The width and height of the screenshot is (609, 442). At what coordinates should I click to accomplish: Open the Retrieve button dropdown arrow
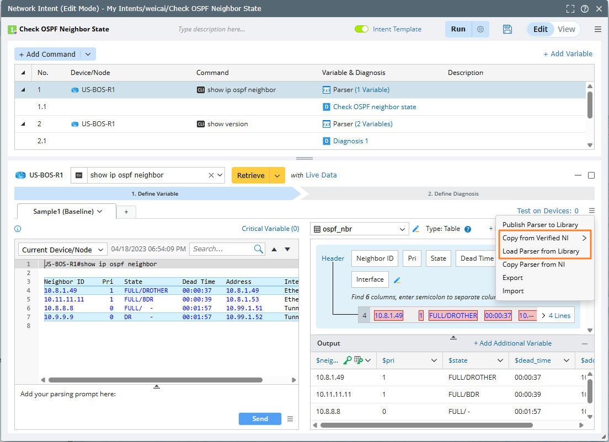277,175
